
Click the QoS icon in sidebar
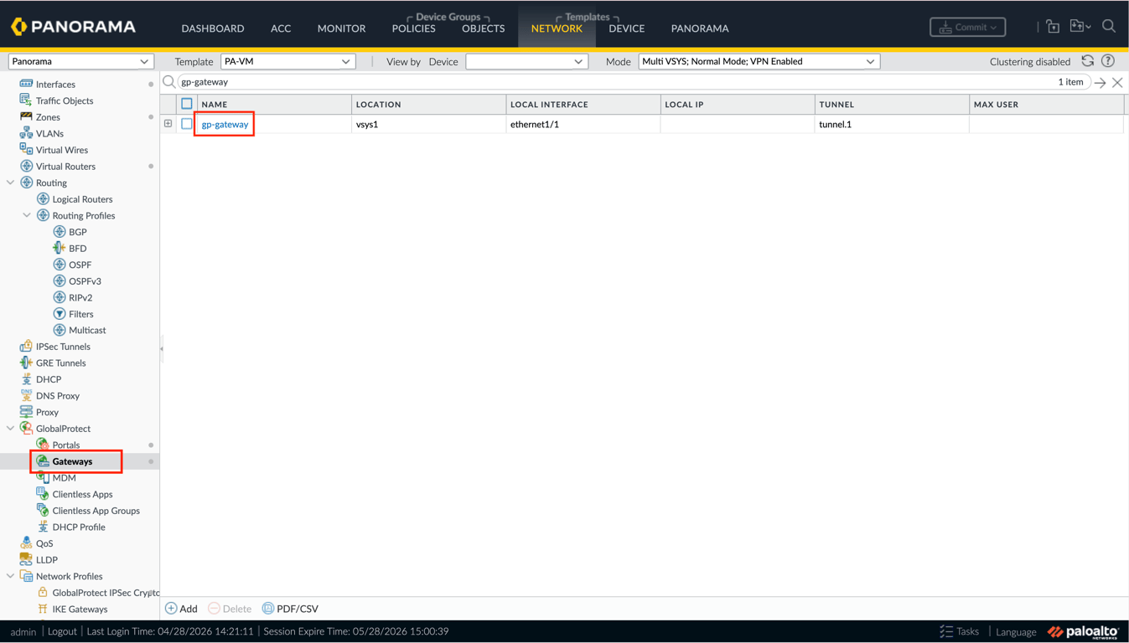(26, 543)
